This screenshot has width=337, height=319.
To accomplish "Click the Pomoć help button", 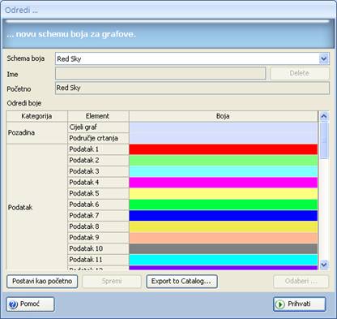I will [30, 304].
